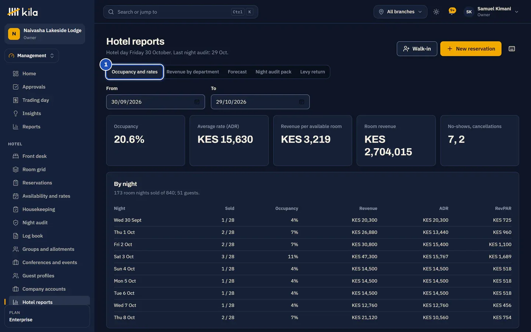Image resolution: width=531 pixels, height=332 pixels.
Task: Open the From date calendar picker icon
Action: click(197, 102)
